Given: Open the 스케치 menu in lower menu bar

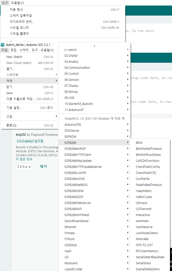Looking at the screenshot, I should pyautogui.click(x=24, y=50).
